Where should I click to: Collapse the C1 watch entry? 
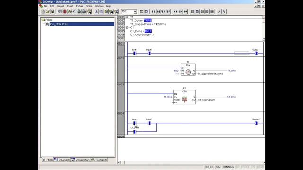click(127, 28)
